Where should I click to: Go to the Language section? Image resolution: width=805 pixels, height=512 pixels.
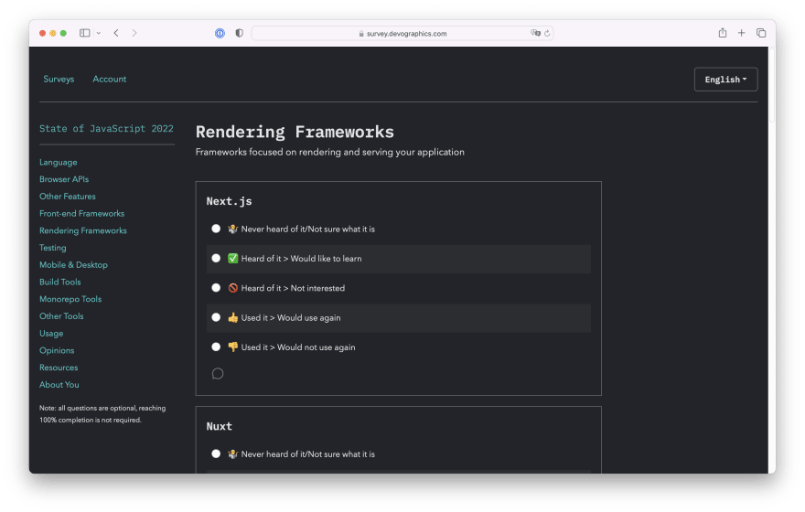click(58, 162)
